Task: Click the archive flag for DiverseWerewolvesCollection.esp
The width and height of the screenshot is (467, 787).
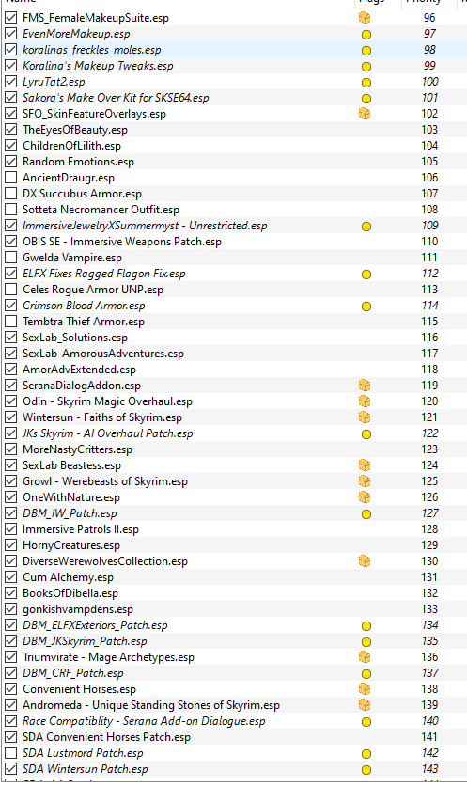Action: click(365, 561)
